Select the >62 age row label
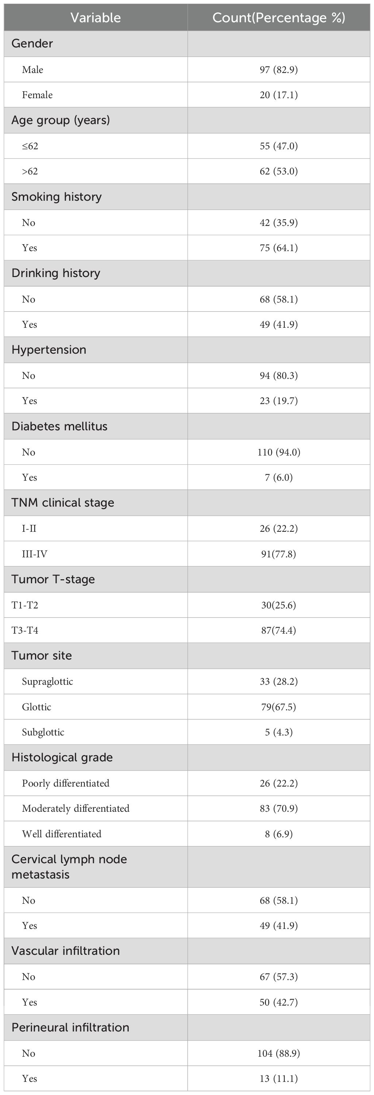The height and width of the screenshot is (1095, 374). tap(30, 171)
